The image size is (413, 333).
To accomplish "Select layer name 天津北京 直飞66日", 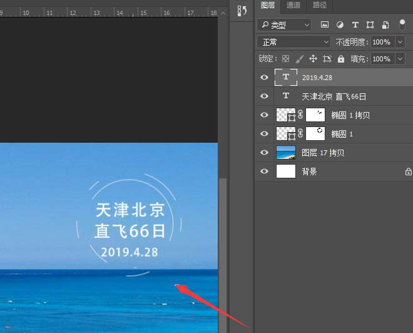I will 334,96.
